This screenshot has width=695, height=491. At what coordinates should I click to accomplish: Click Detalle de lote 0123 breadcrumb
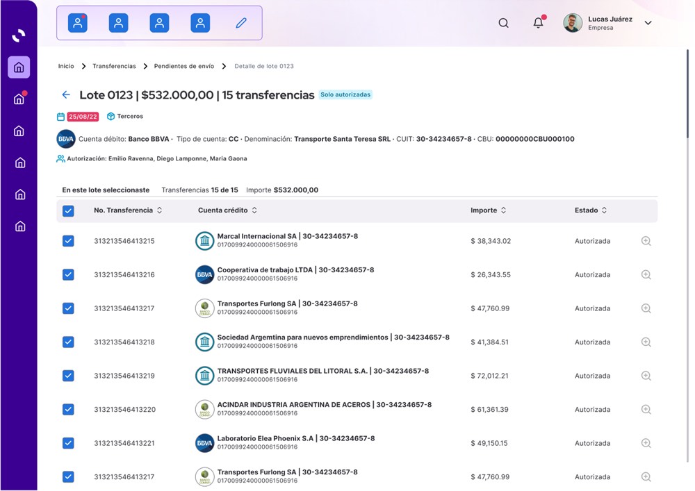pyautogui.click(x=264, y=66)
